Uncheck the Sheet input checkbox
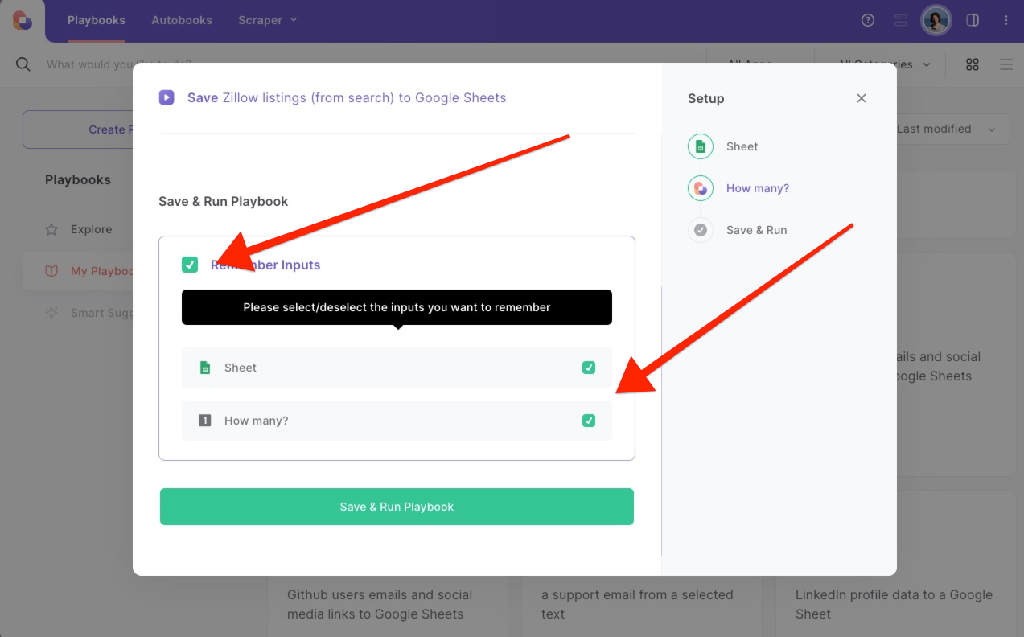Screen dimensions: 1024x637 tap(589, 368)
